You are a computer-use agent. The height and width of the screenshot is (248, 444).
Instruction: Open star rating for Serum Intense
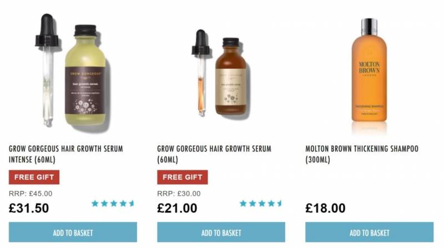[x=113, y=203]
